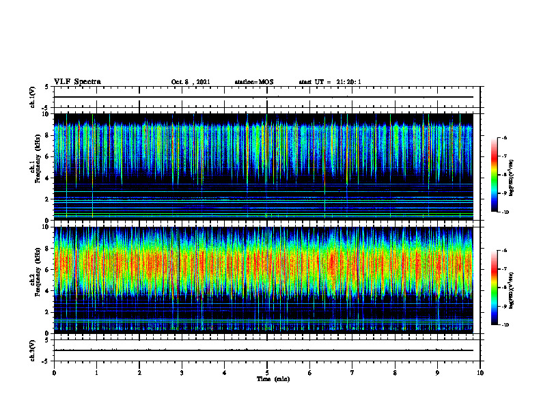Click the "10" minute tick label on time axis
This screenshot has width=541, height=418.
(480, 373)
